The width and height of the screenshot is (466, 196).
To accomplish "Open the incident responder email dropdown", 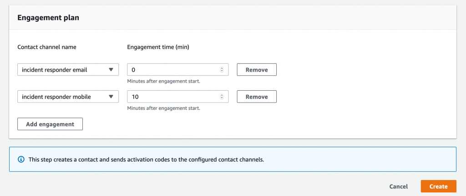I will pyautogui.click(x=68, y=70).
